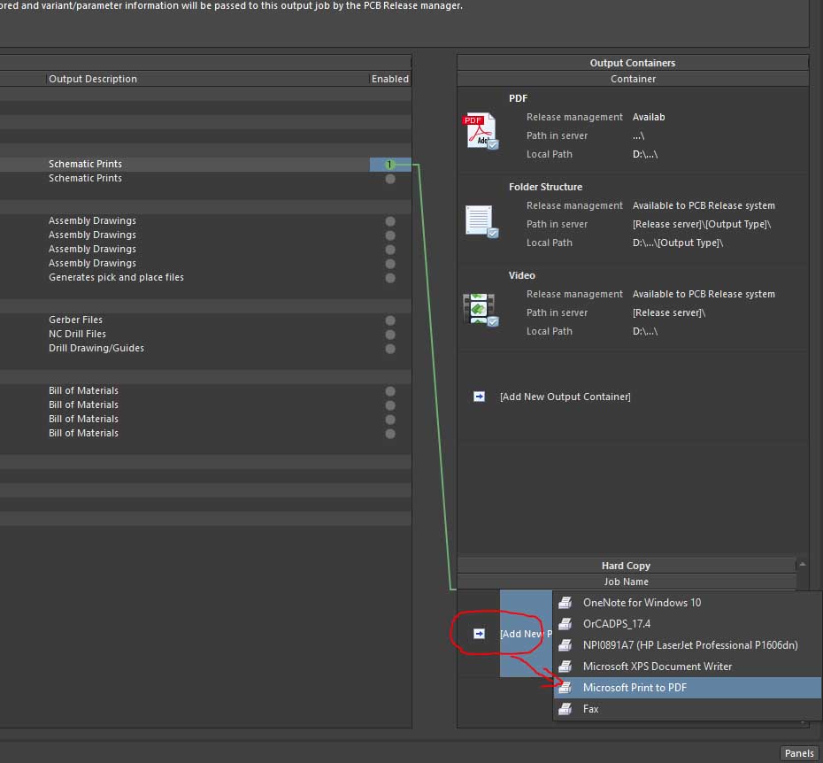Choose Microsoft Print to PDF from menu
823x763 pixels.
tap(635, 688)
